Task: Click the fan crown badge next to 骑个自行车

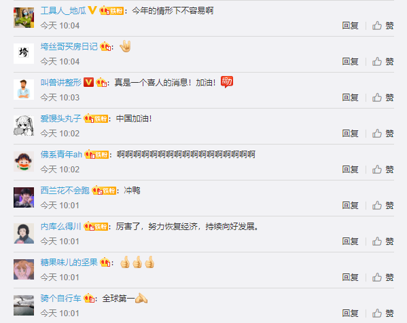Action: (x=89, y=299)
